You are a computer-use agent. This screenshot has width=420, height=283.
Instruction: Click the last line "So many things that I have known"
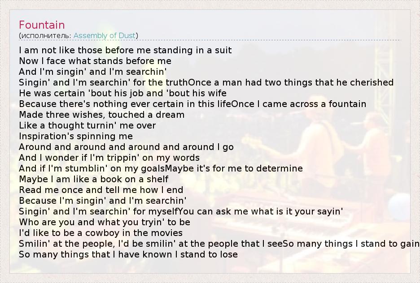click(x=128, y=254)
